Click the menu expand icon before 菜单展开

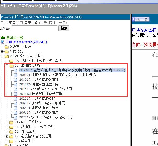(x=2, y=23)
